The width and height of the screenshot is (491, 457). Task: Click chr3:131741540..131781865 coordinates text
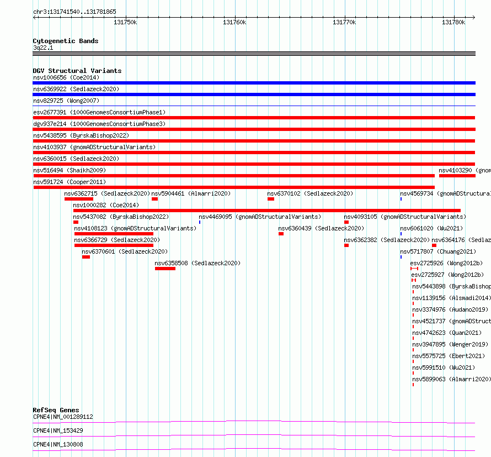click(x=74, y=12)
